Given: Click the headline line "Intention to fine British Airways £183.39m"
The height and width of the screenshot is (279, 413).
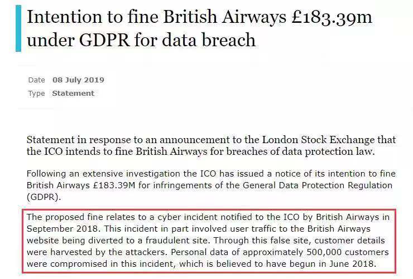Looking at the screenshot, I should (199, 18).
